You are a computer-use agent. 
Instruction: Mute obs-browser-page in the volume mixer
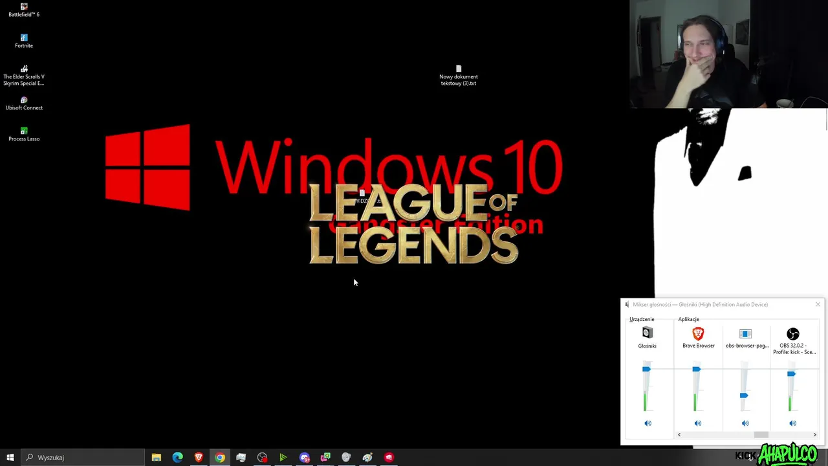point(745,423)
